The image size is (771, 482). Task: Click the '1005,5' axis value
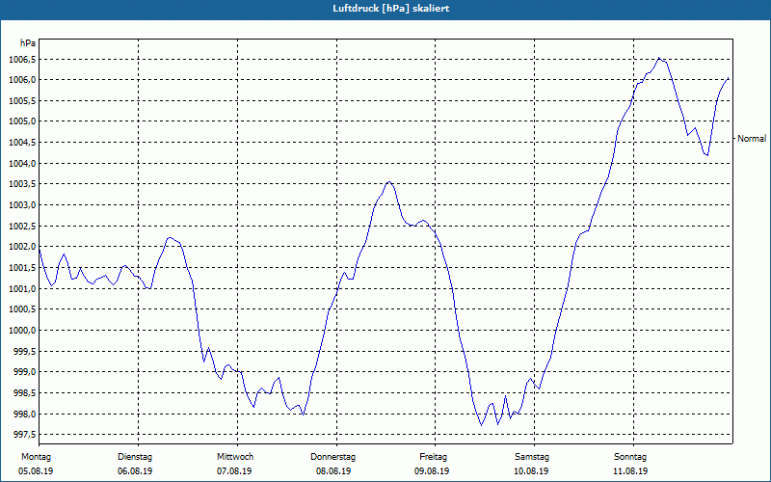22,101
